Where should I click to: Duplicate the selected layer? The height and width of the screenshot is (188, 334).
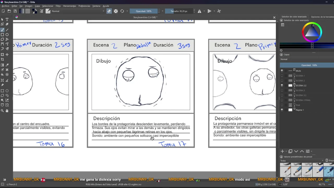coord(290,151)
